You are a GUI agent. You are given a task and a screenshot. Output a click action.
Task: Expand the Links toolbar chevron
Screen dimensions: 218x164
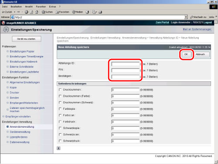[216, 17]
